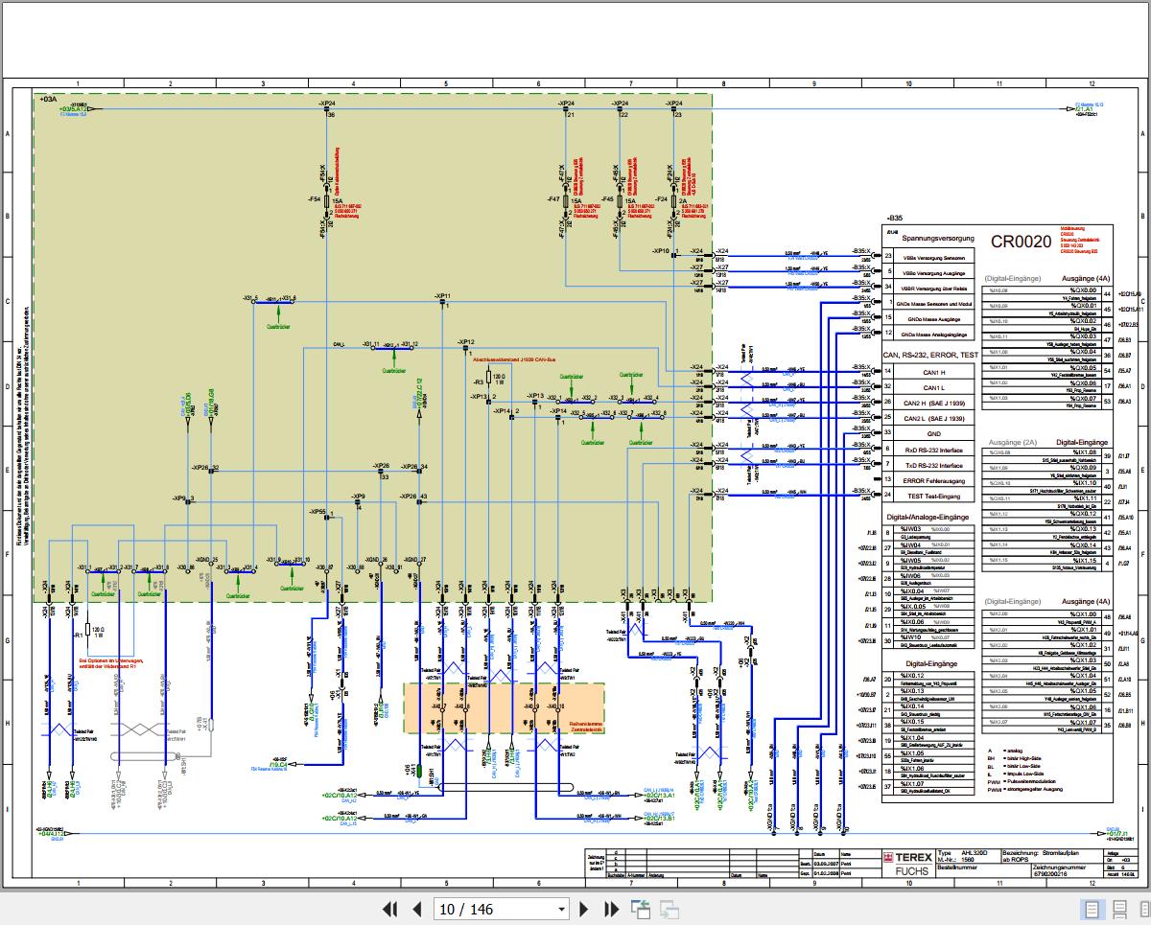Go to the previous page
The image size is (1151, 925).
tap(417, 909)
